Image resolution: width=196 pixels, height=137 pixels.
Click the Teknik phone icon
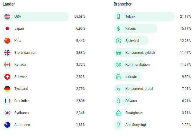pyautogui.click(x=118, y=17)
